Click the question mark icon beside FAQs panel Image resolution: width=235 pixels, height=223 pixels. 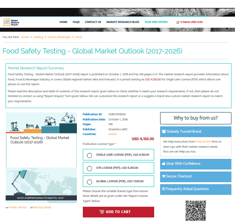tap(164, 189)
